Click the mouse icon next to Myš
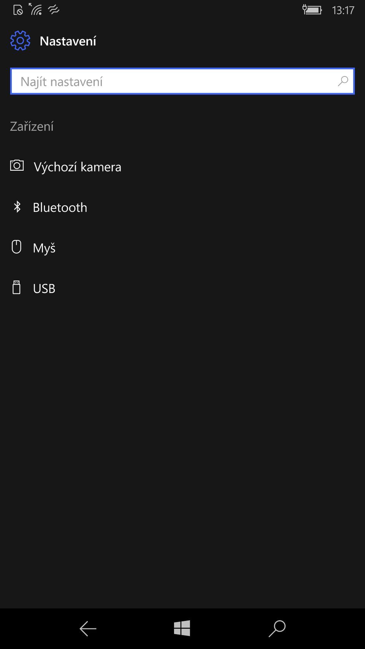Image resolution: width=365 pixels, height=649 pixels. (x=16, y=247)
